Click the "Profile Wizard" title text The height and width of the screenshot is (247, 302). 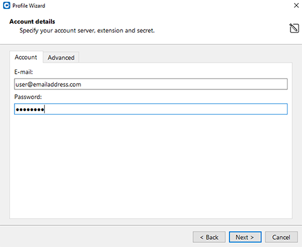[x=29, y=5]
